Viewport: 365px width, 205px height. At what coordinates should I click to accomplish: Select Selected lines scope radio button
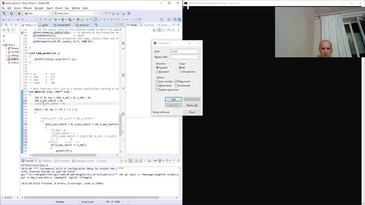(180, 72)
